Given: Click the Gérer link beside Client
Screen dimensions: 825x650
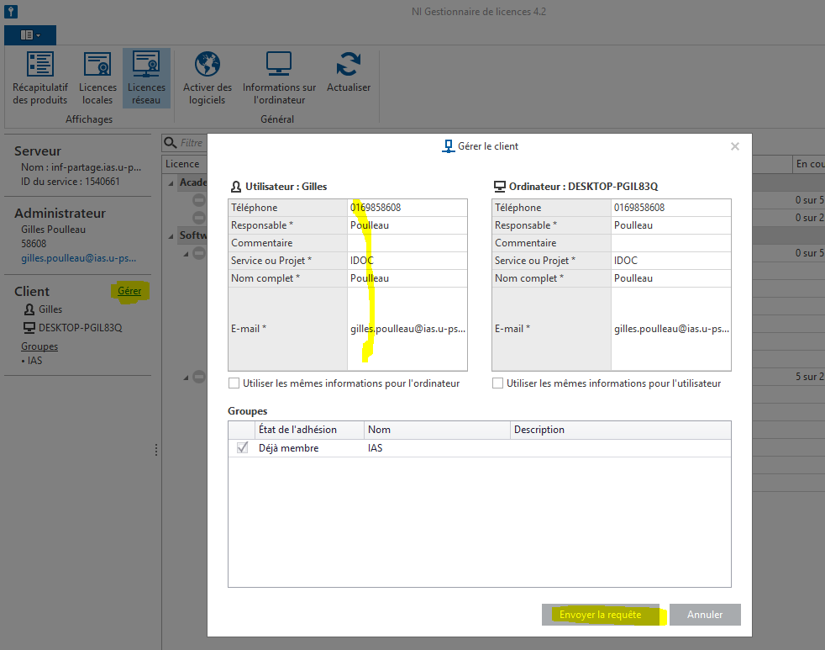Looking at the screenshot, I should pyautogui.click(x=129, y=291).
